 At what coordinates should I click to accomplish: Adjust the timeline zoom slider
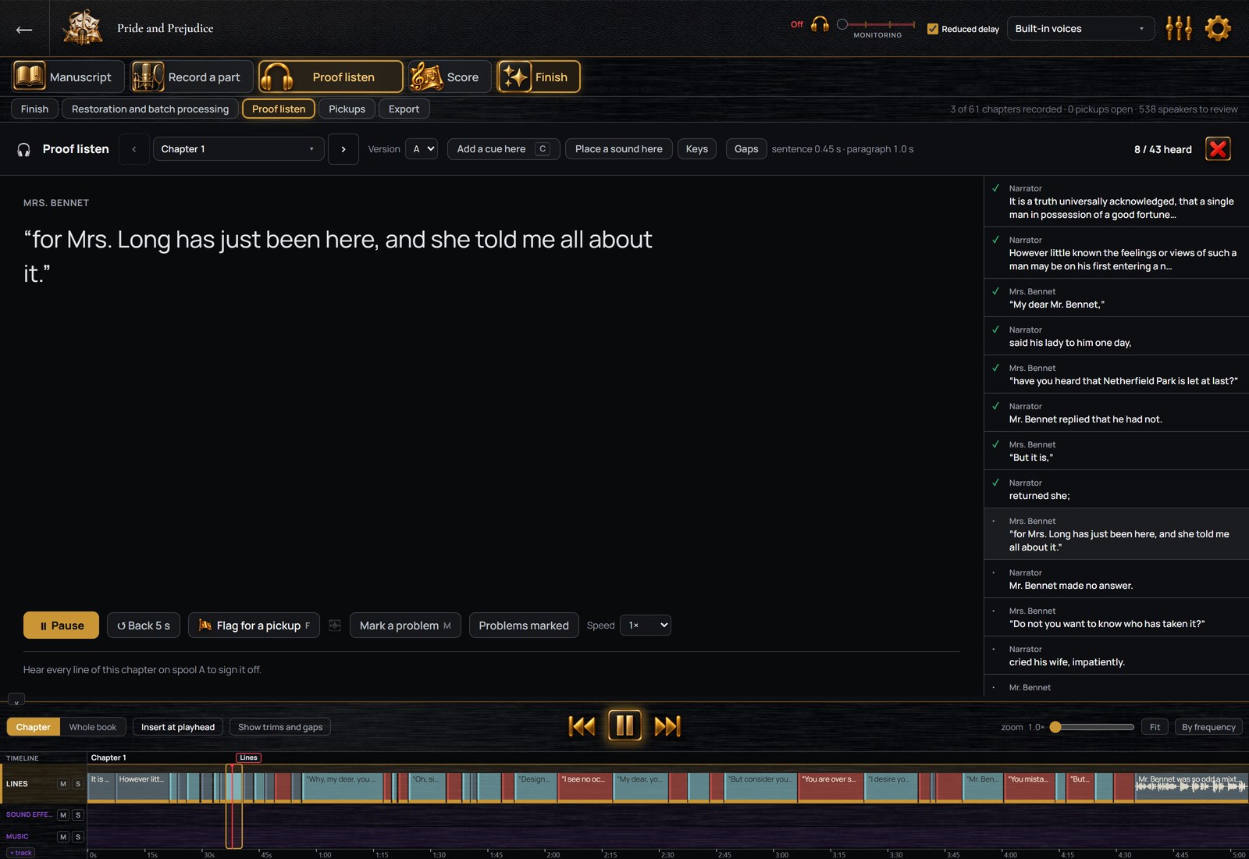coord(1092,727)
